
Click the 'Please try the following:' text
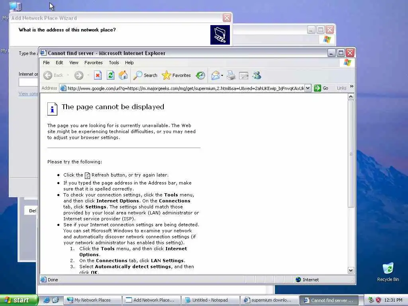tap(75, 162)
